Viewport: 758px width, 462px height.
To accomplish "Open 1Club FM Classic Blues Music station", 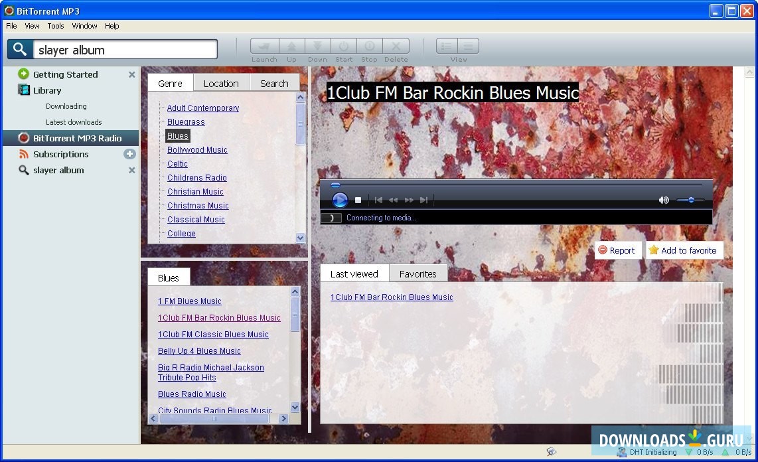I will [213, 335].
